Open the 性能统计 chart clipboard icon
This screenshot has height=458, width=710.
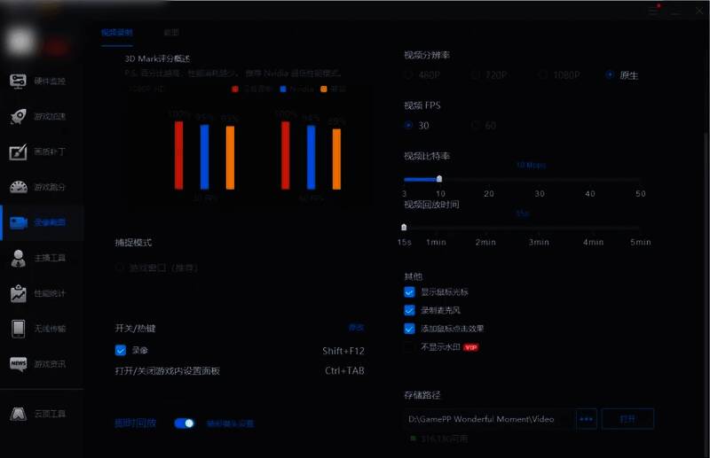tap(18, 293)
